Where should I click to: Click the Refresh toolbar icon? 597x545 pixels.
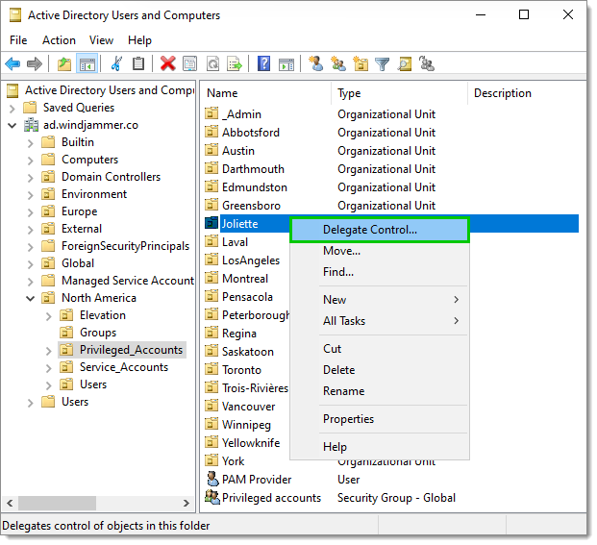pos(212,63)
